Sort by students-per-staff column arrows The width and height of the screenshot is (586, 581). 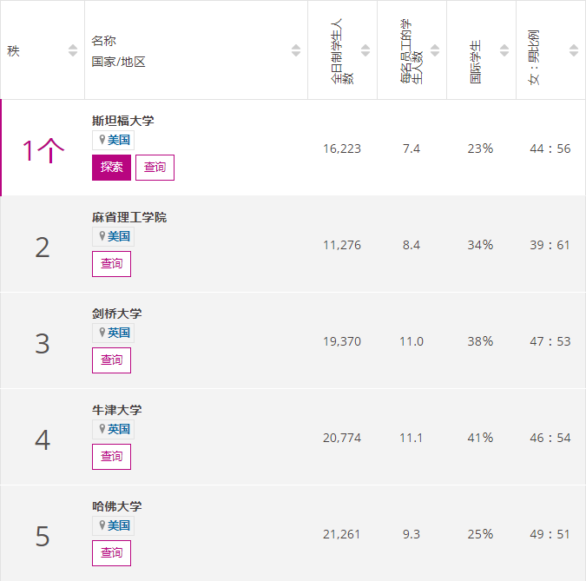[435, 51]
